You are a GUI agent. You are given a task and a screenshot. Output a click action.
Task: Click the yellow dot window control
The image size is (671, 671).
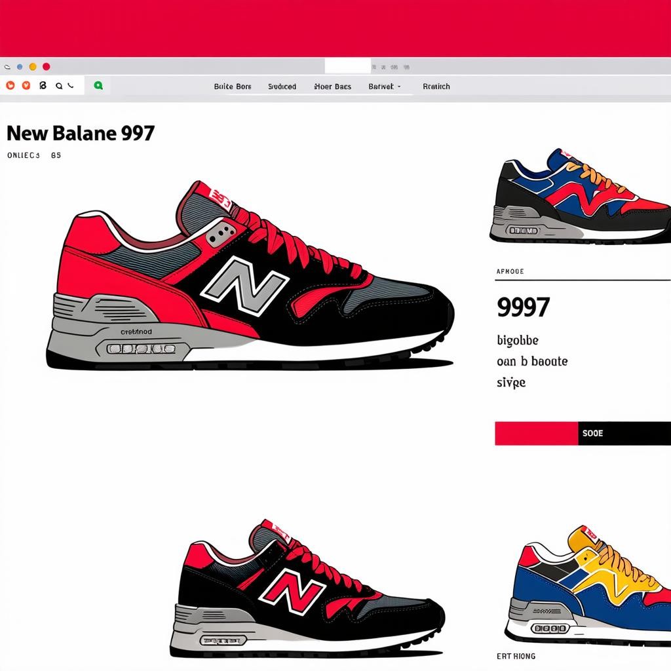[33, 66]
